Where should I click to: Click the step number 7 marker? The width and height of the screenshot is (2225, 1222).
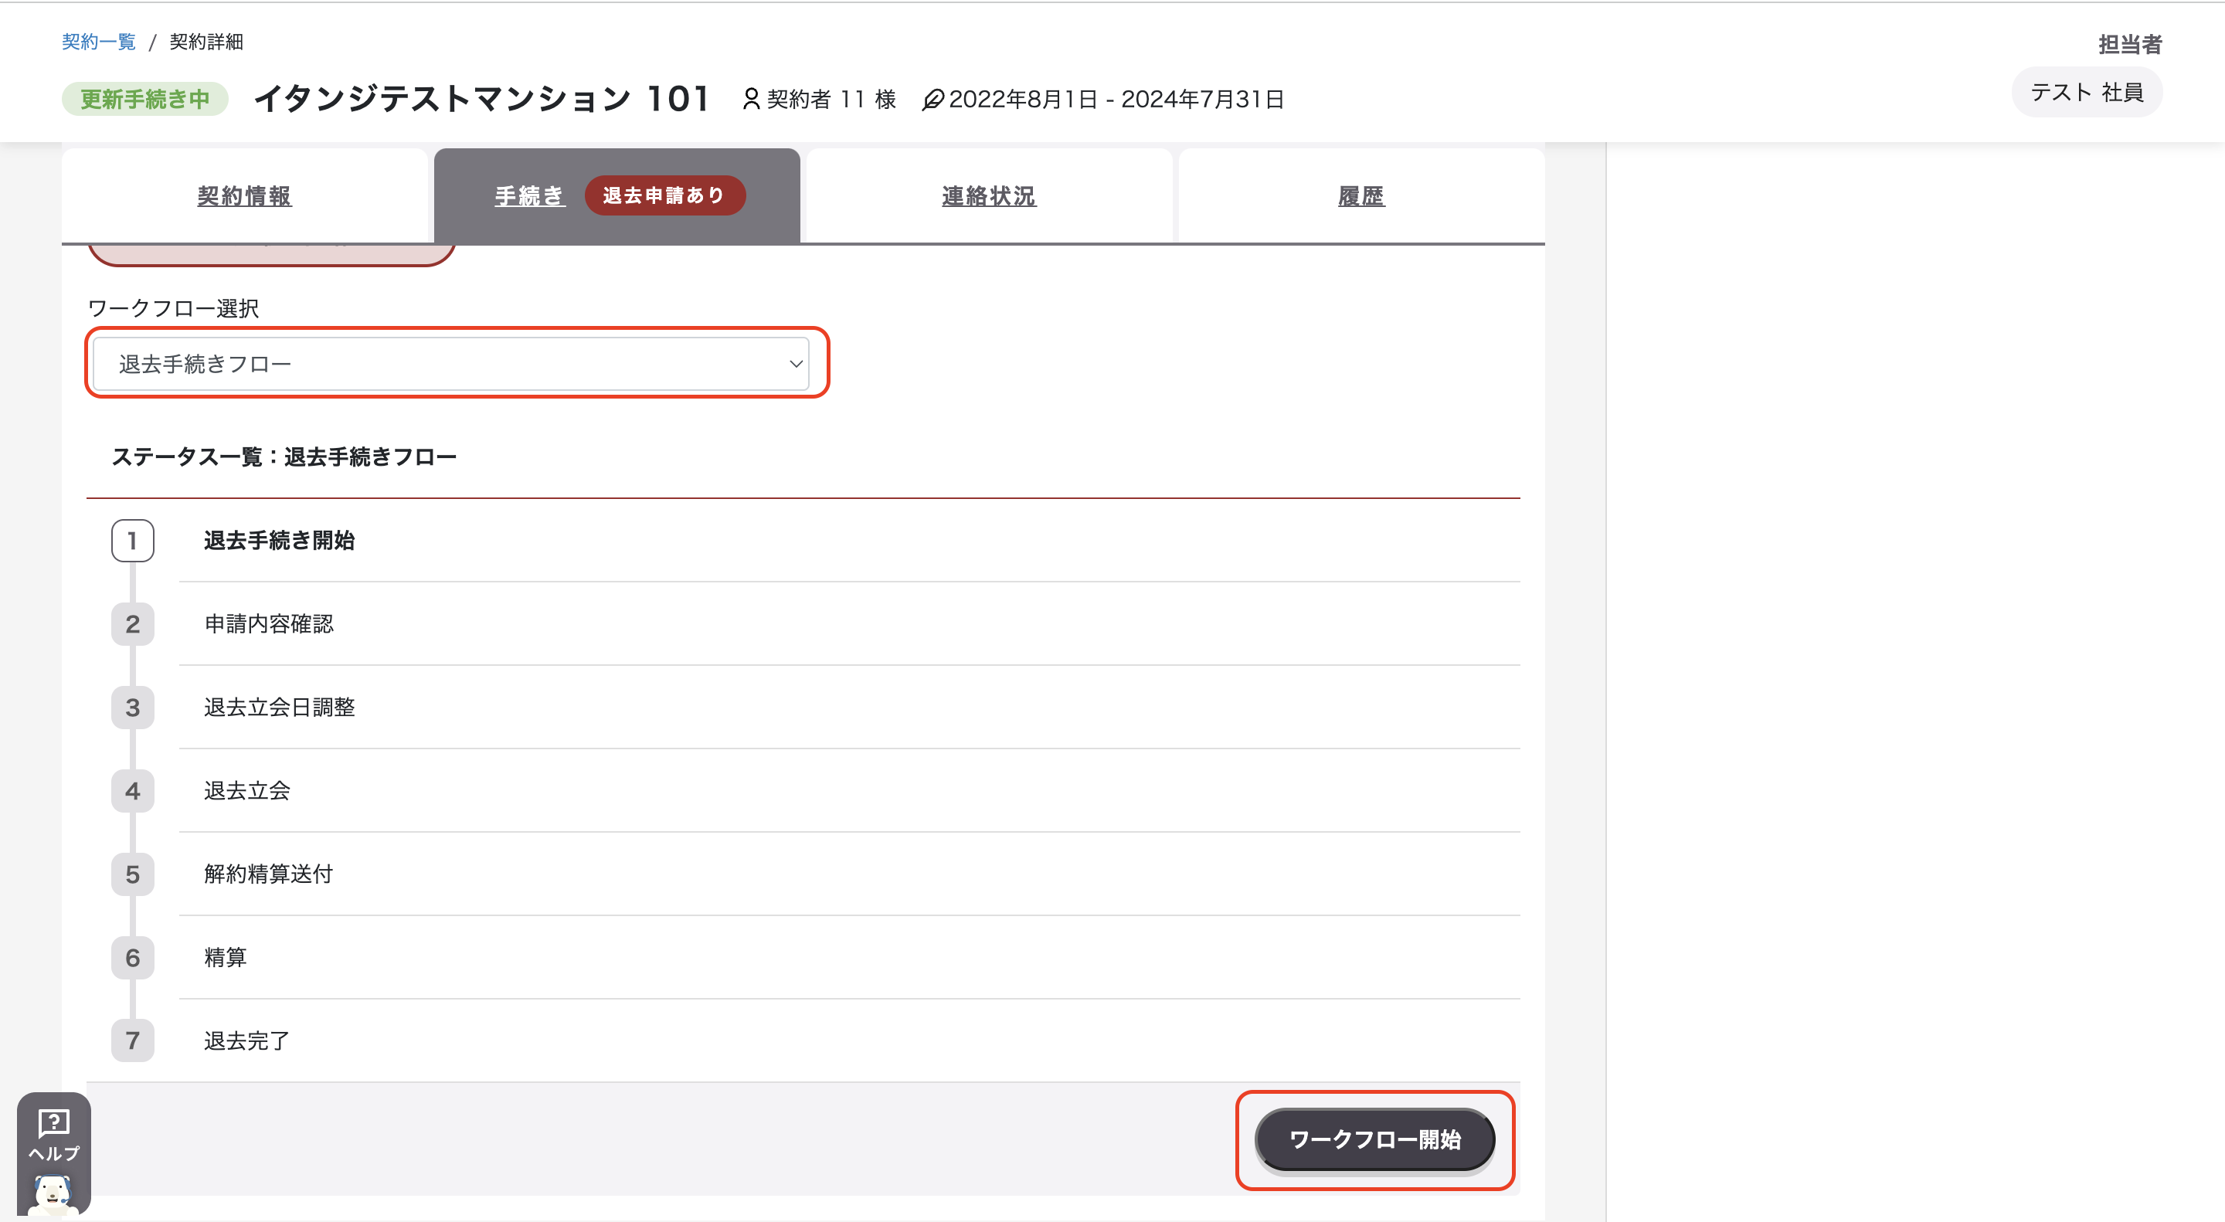132,1040
